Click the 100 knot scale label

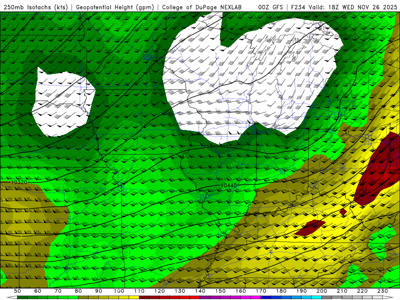pyautogui.click(x=119, y=291)
